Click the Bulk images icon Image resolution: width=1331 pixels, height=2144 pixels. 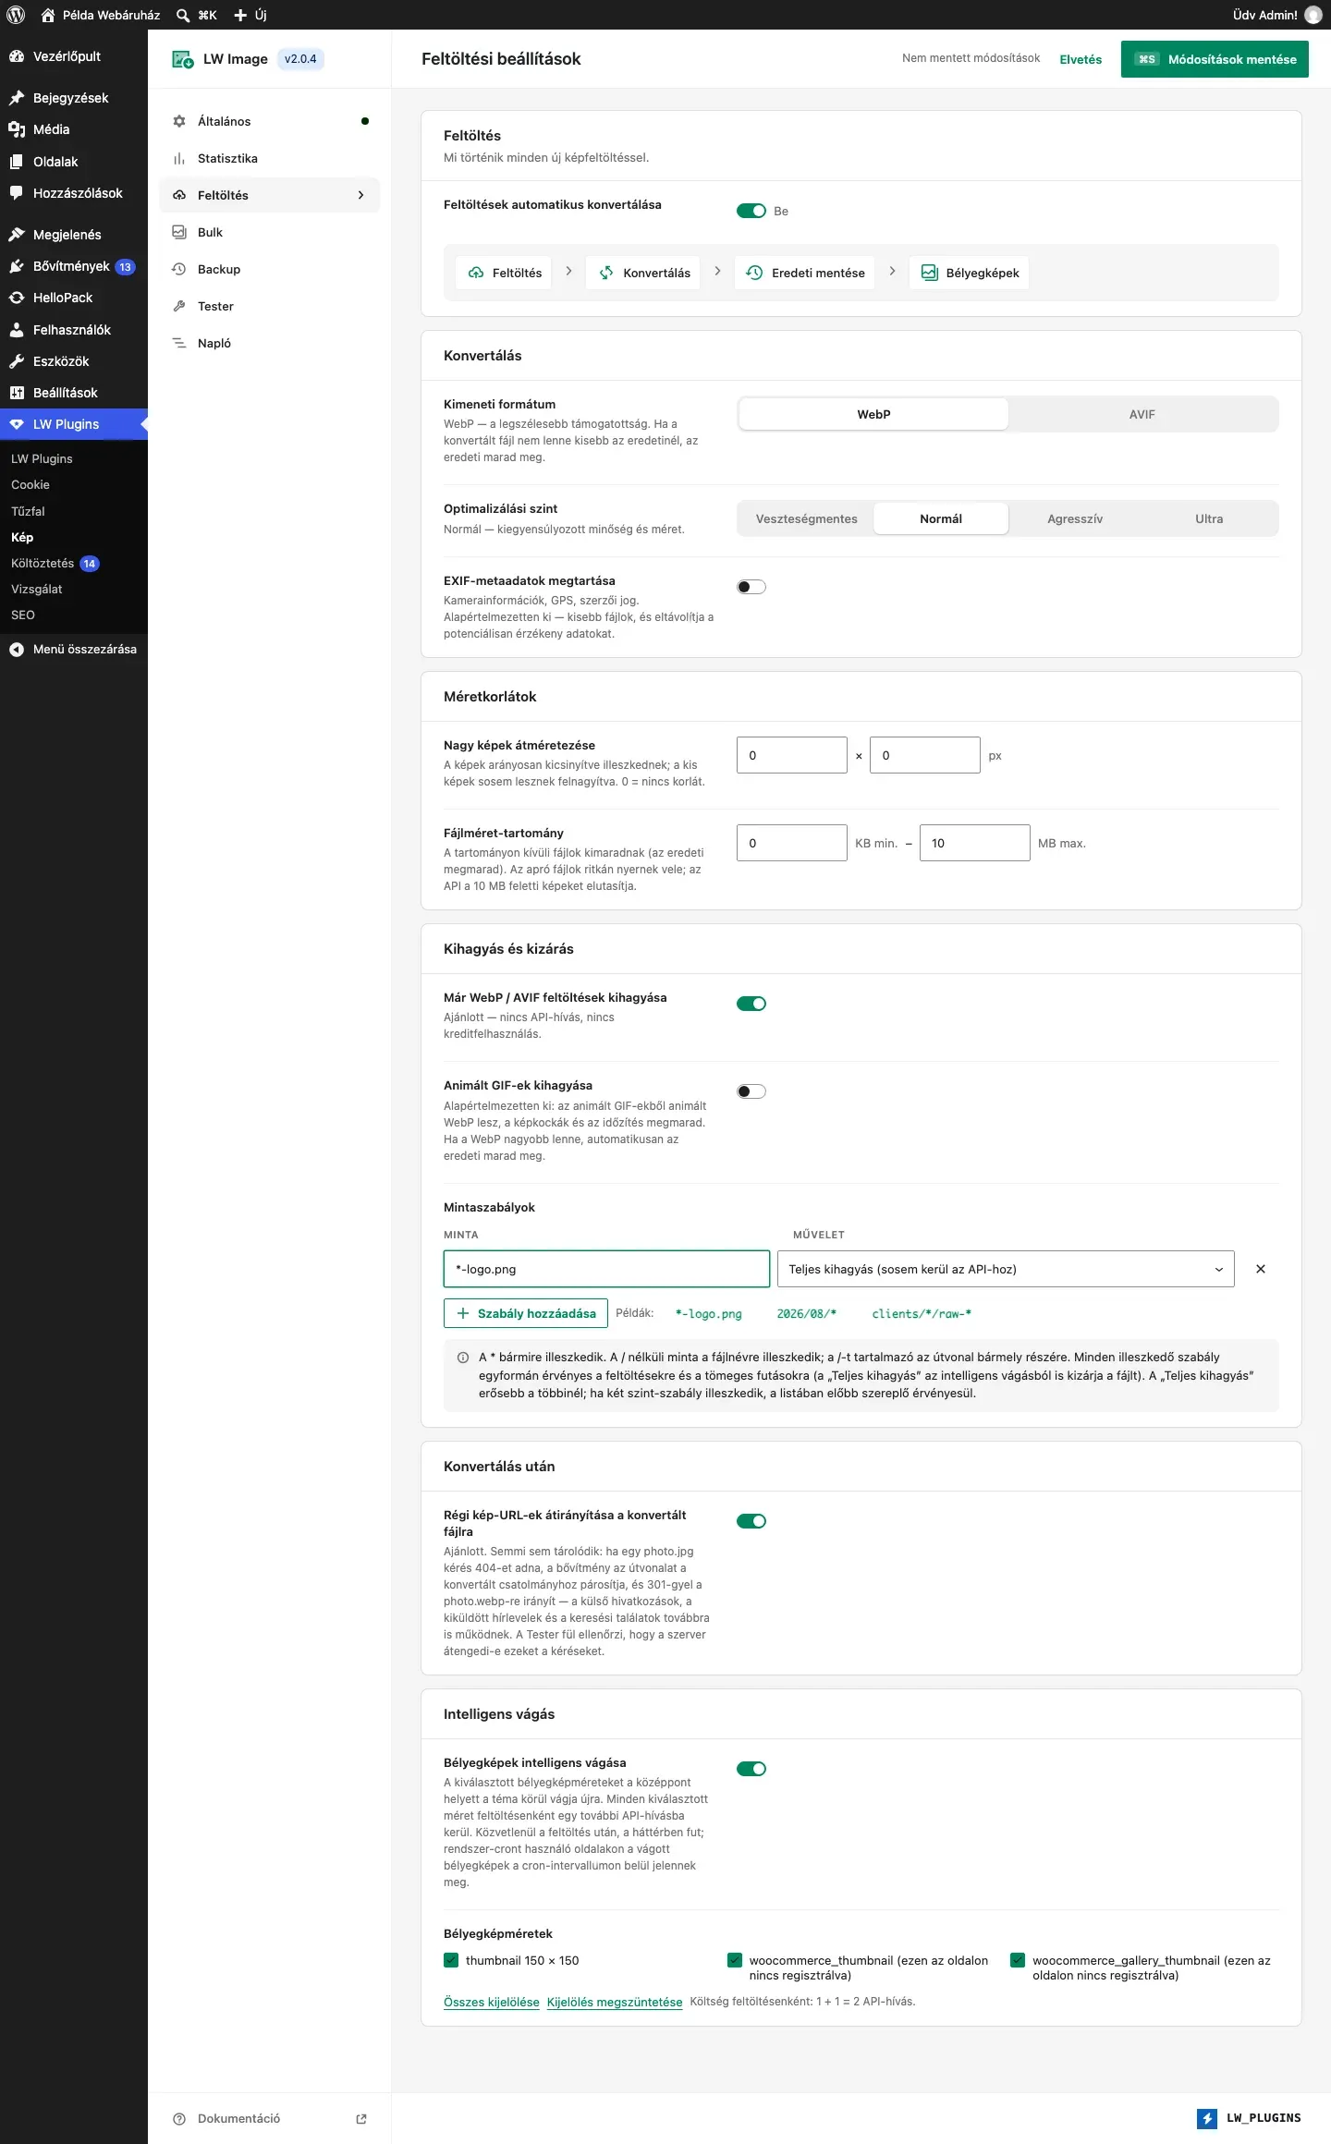coord(179,232)
